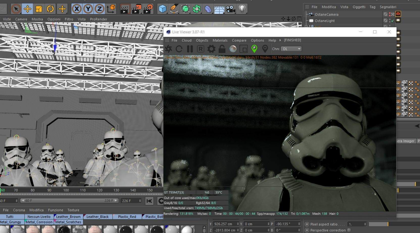Viewport: 420px width, 233px height.
Task: Open the Oggetti menu in object manager
Action: click(359, 7)
